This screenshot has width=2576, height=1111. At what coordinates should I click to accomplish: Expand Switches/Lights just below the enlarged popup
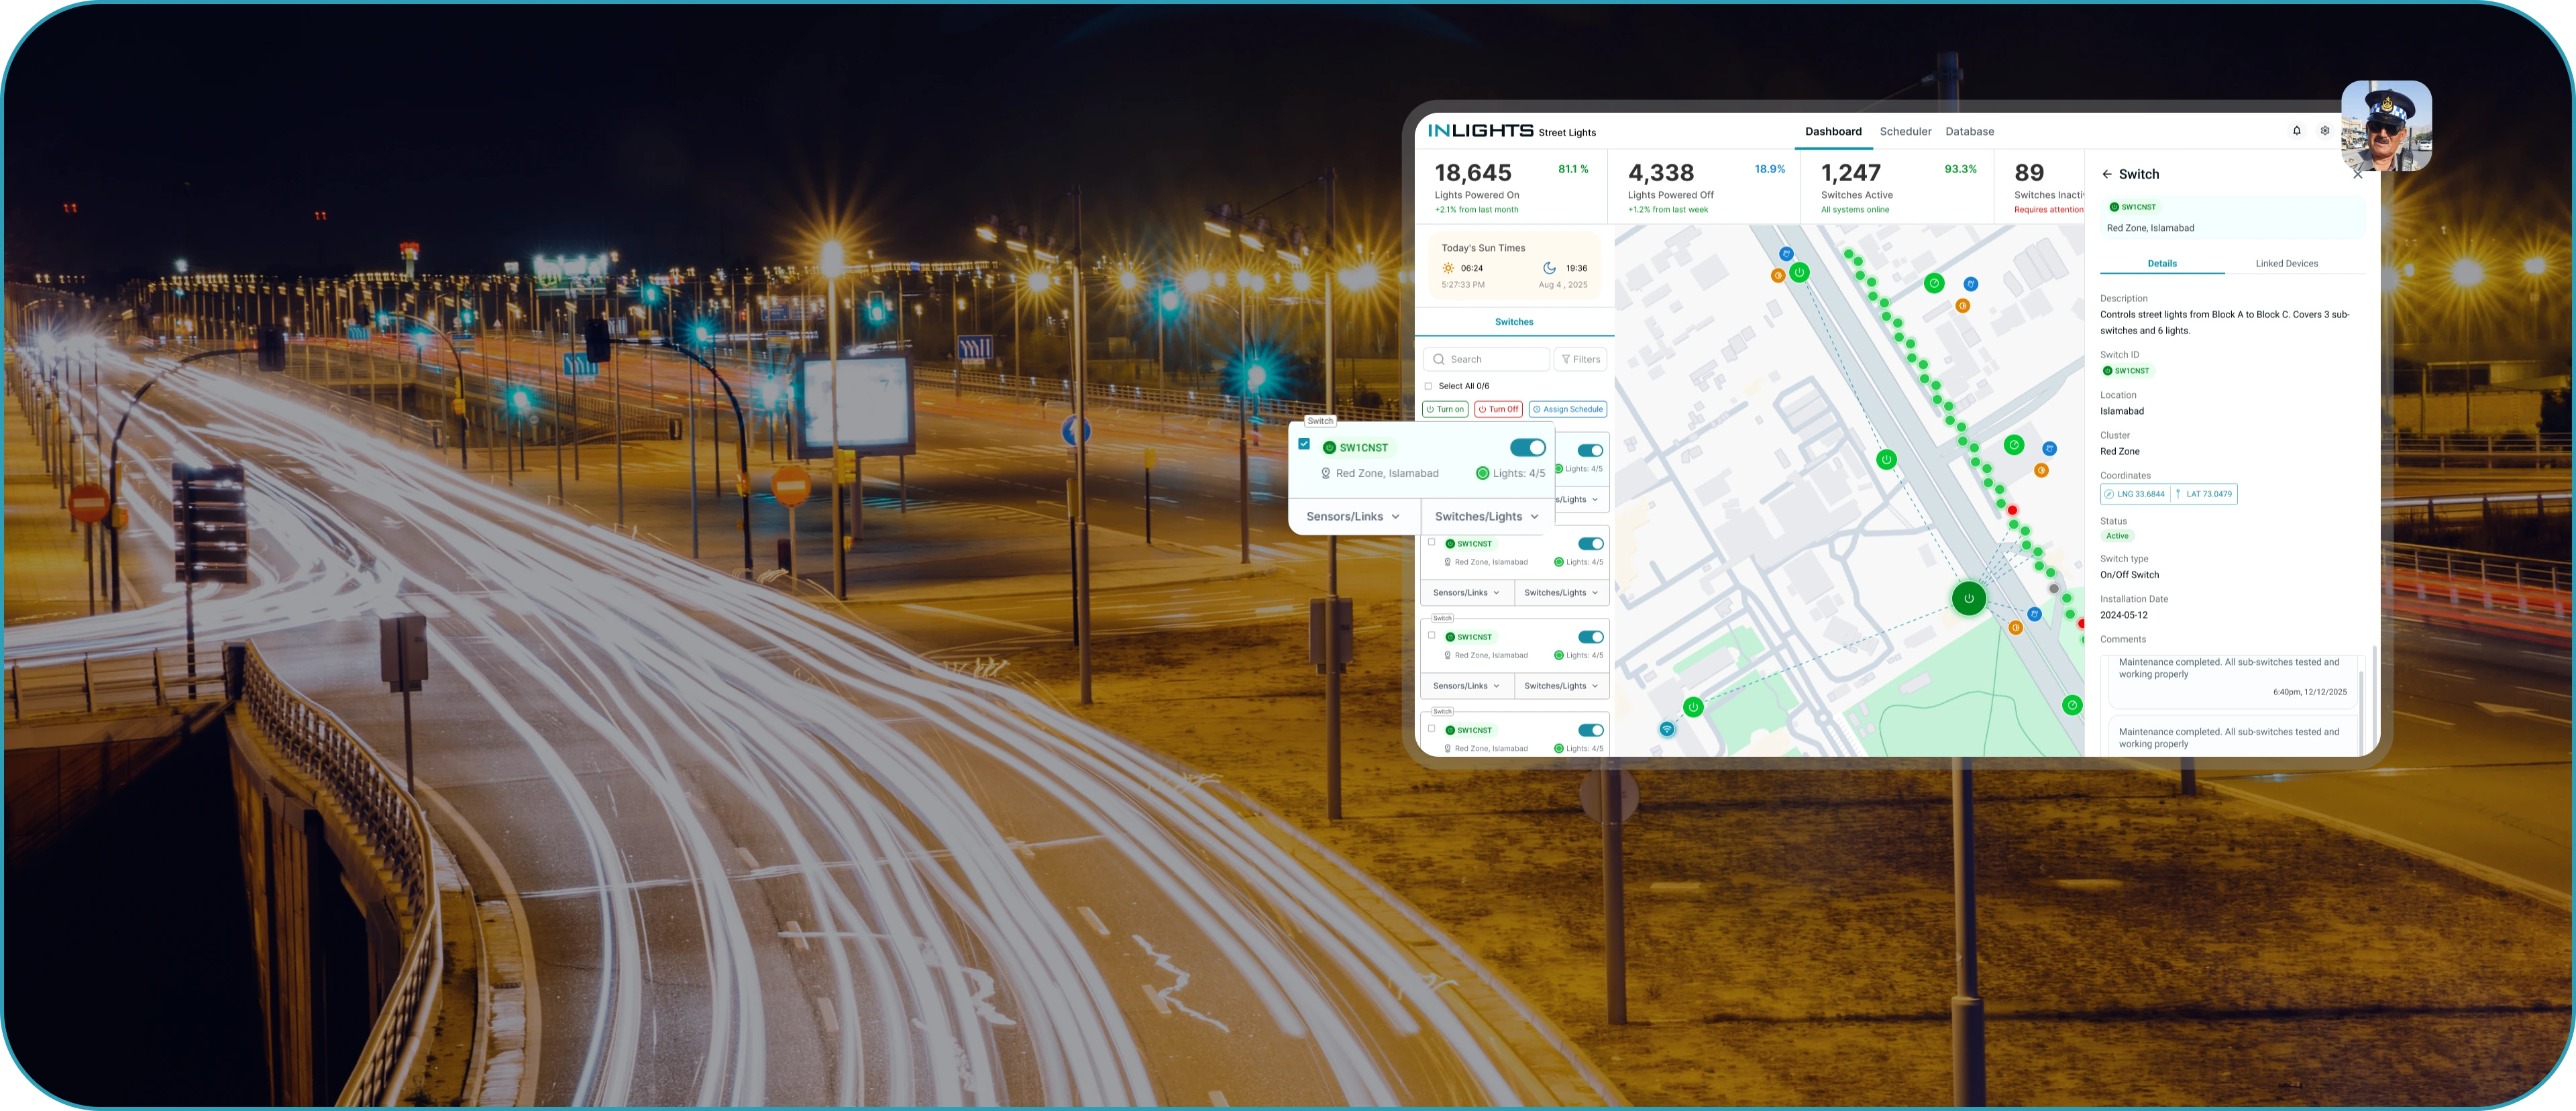(x=1561, y=593)
